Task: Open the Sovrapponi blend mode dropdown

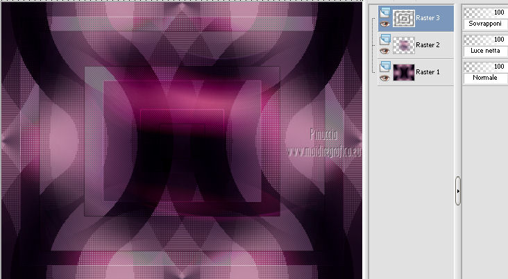Action: click(485, 24)
